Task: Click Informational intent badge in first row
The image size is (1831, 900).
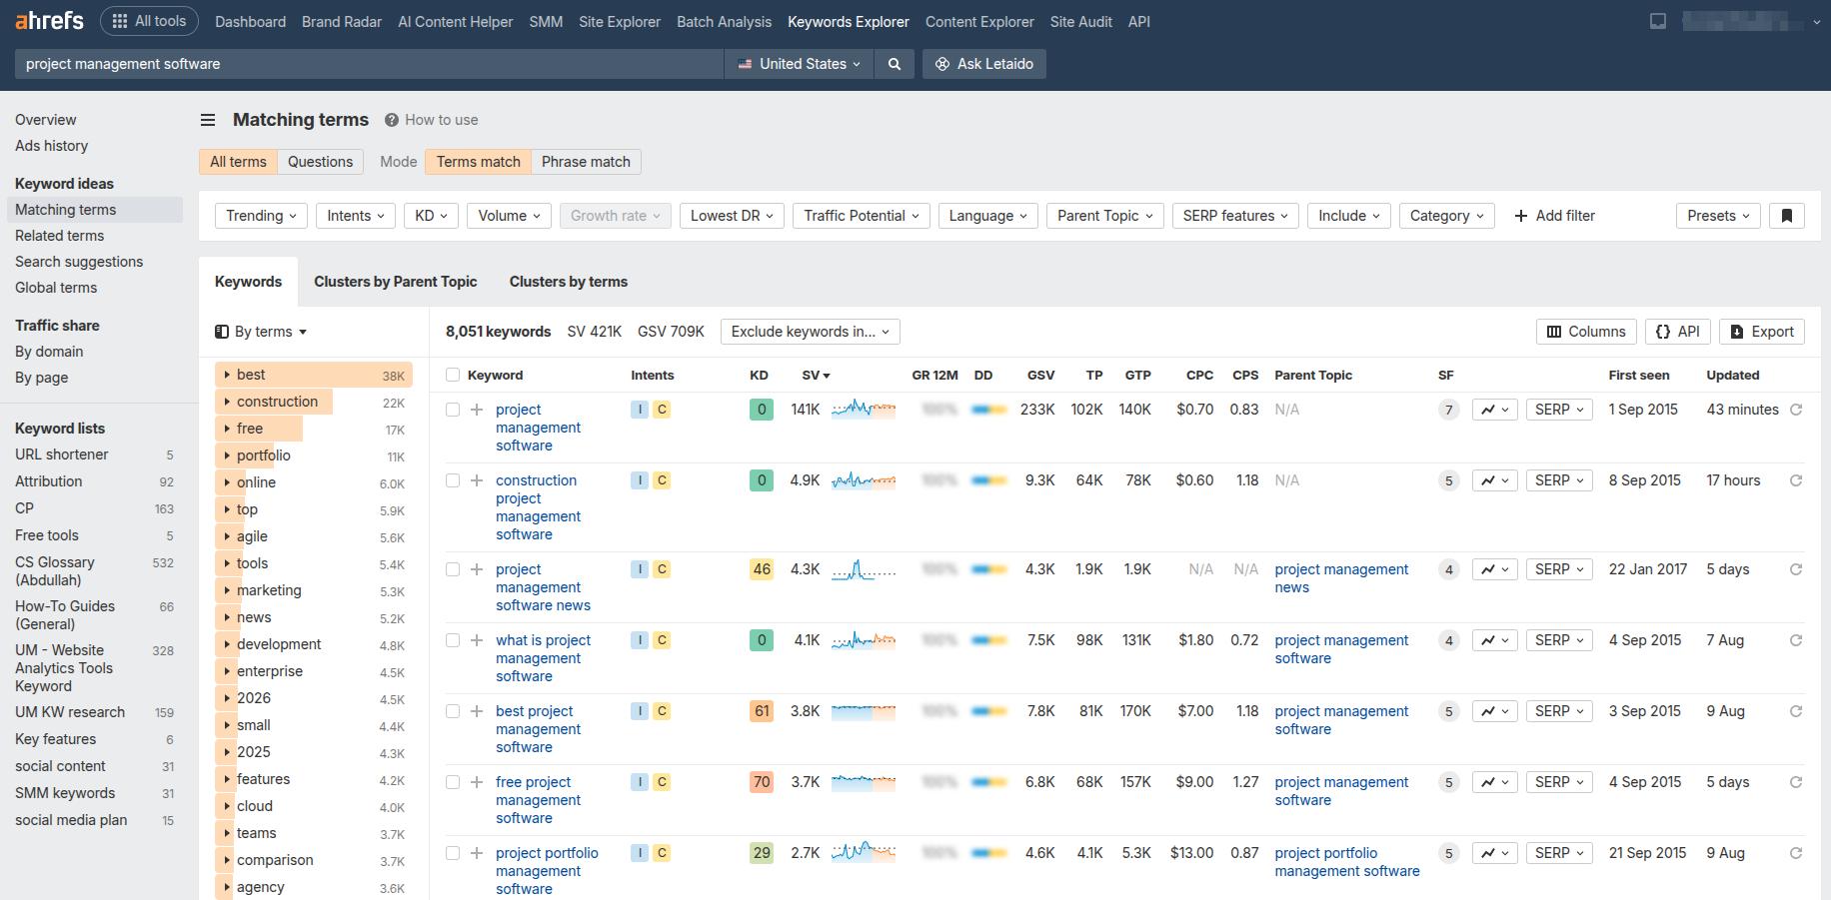Action: pyautogui.click(x=640, y=410)
